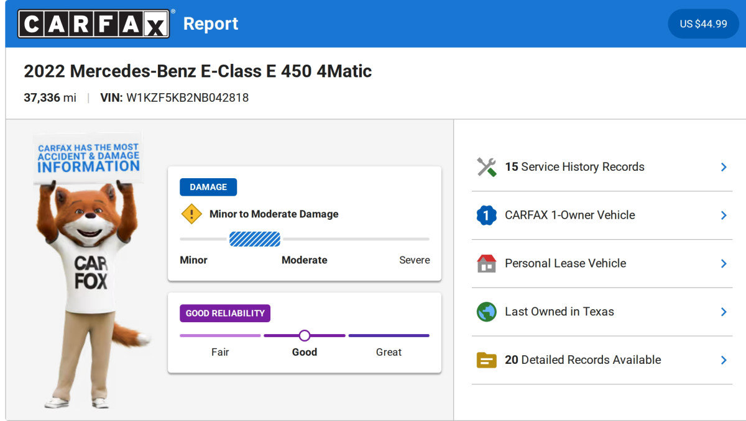
Task: Click the US $44.99 price button
Action: (x=703, y=24)
